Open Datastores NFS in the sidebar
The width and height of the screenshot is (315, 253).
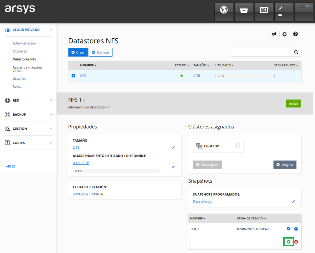[x=24, y=59]
